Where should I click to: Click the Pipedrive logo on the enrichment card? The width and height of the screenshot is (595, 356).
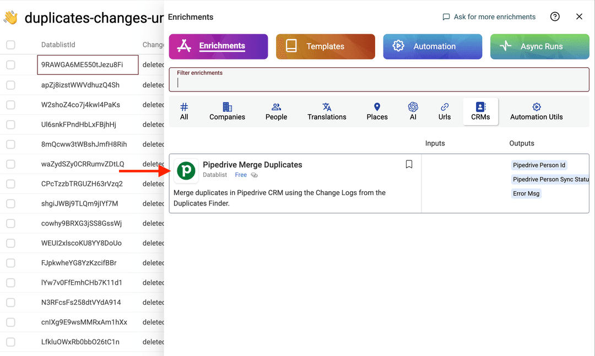tap(186, 171)
